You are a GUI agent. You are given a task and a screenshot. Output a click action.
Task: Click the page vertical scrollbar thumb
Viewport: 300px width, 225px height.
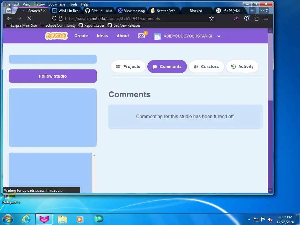[x=270, y=67]
